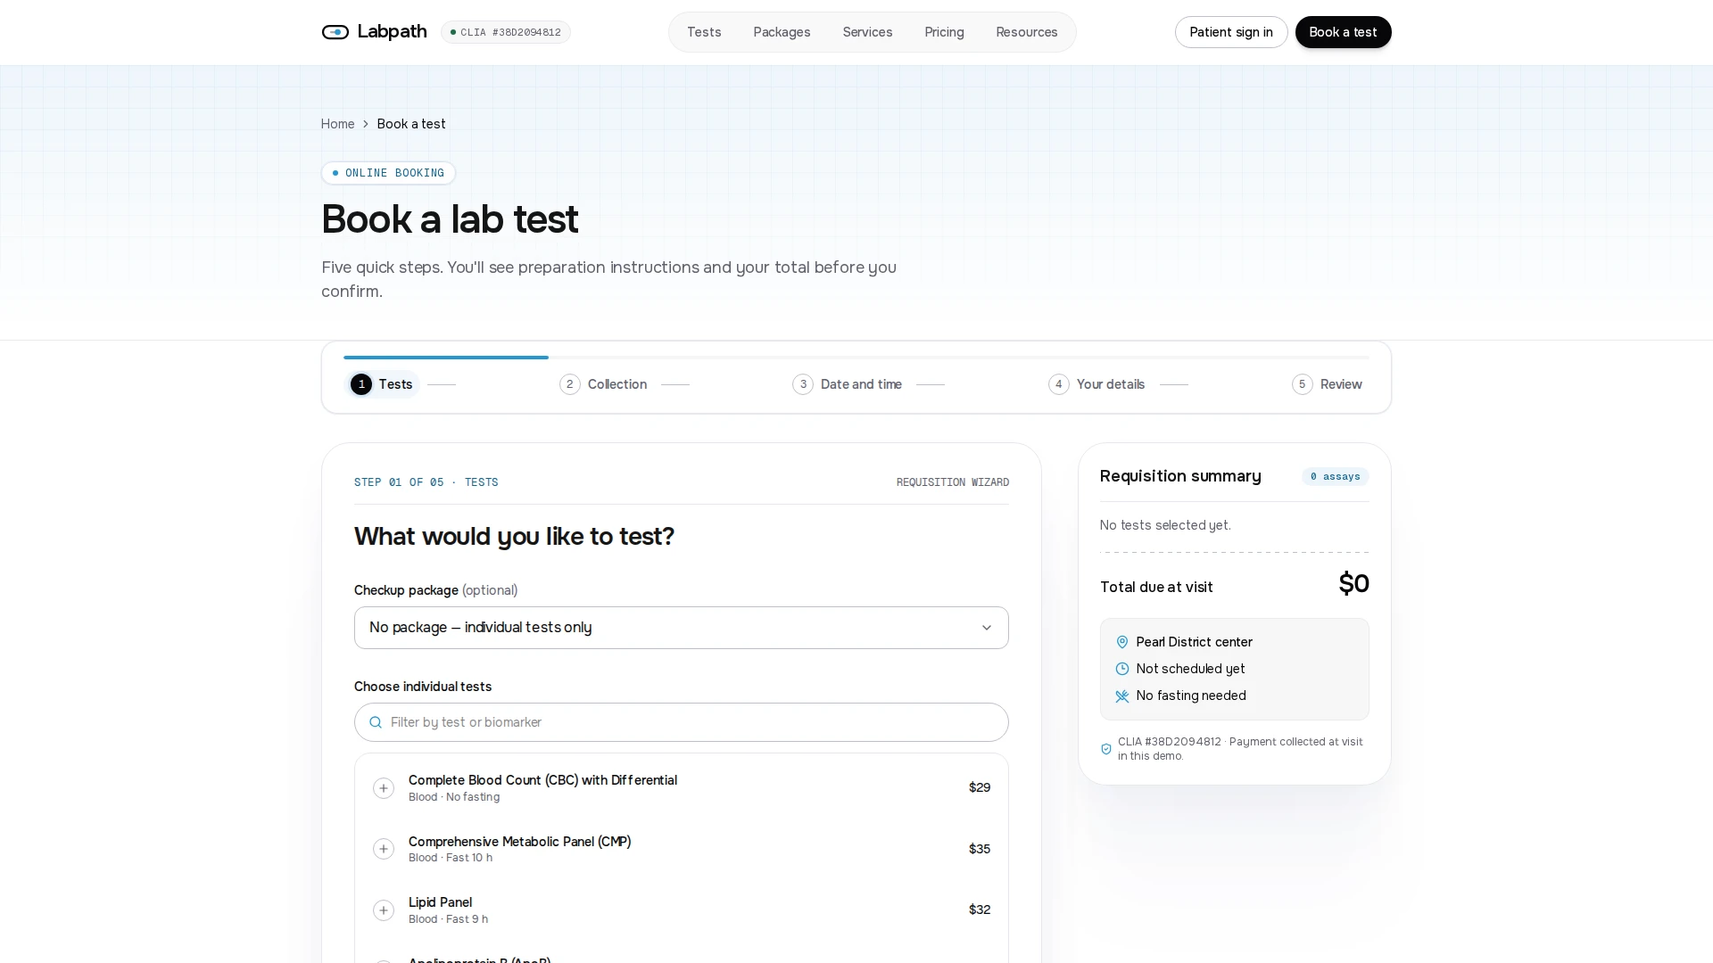The height and width of the screenshot is (963, 1713).
Task: Click the 'No tests selected yet.' text
Action: point(1165,525)
